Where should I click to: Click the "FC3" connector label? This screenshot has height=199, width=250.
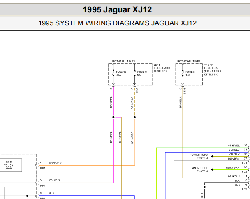click(244, 189)
